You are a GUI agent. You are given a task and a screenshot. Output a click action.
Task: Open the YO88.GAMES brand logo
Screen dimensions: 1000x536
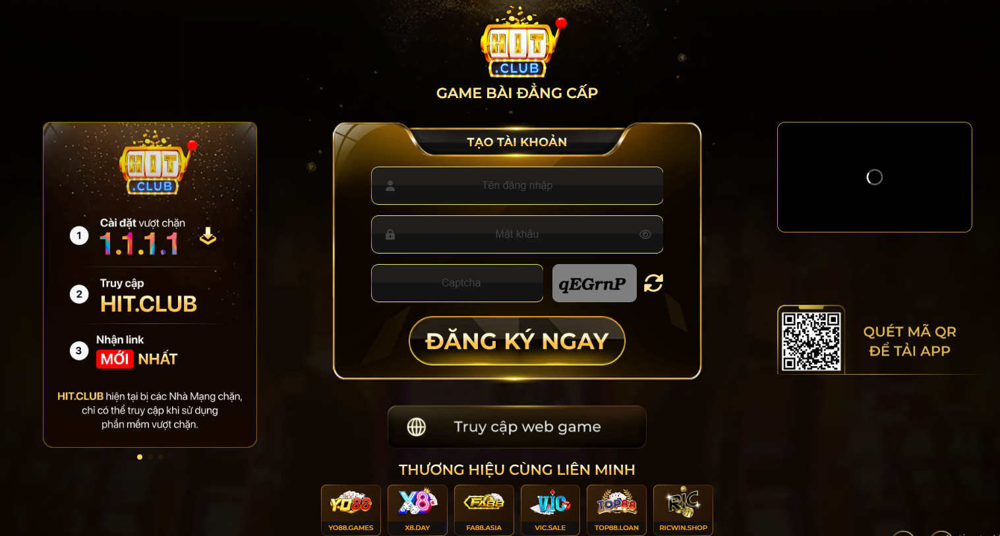click(x=351, y=510)
